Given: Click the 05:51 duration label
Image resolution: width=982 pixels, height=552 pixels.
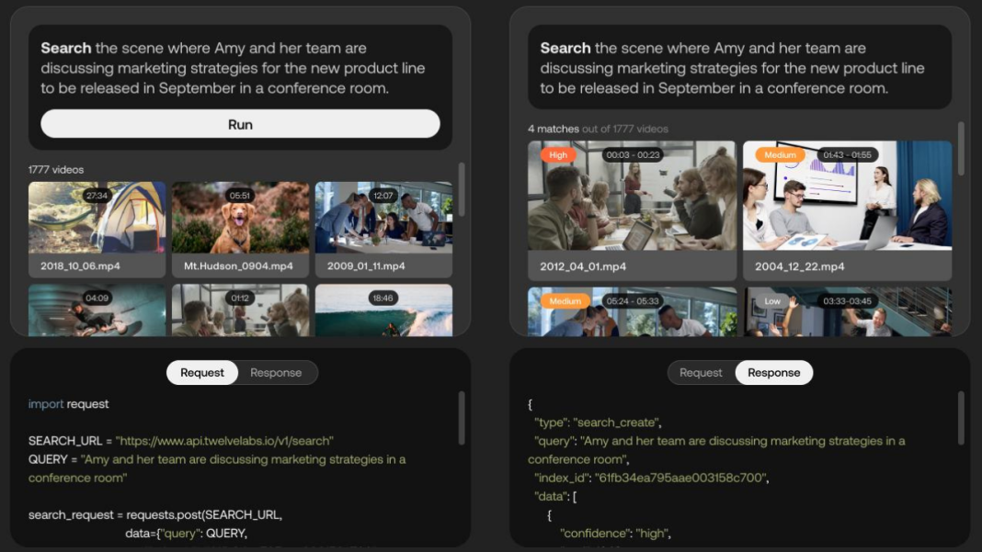Looking at the screenshot, I should pos(239,196).
